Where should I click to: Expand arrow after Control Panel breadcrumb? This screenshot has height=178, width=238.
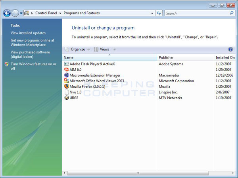[60, 13]
